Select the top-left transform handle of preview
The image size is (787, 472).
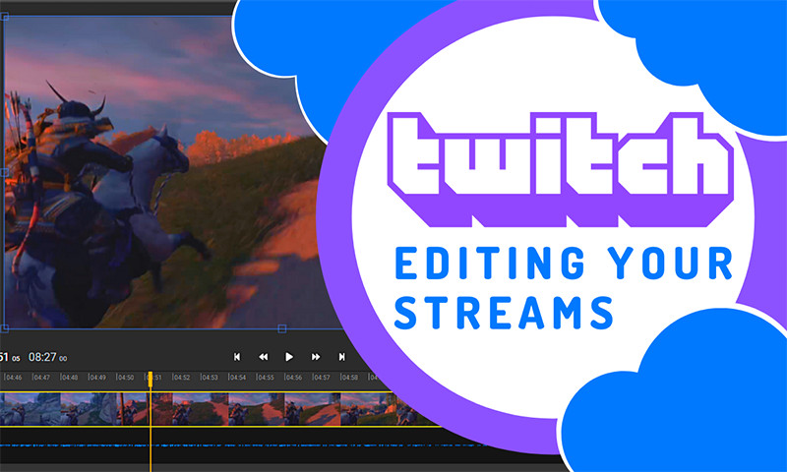[4, 17]
